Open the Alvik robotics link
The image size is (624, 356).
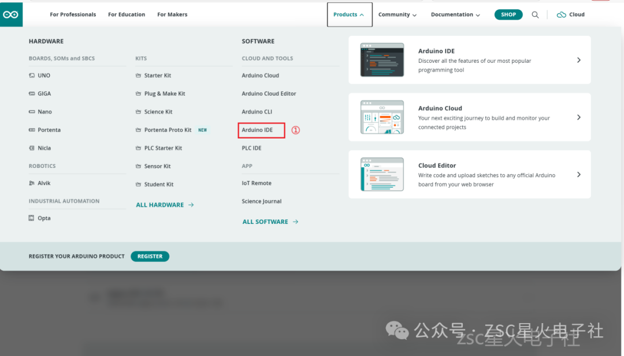click(x=44, y=183)
